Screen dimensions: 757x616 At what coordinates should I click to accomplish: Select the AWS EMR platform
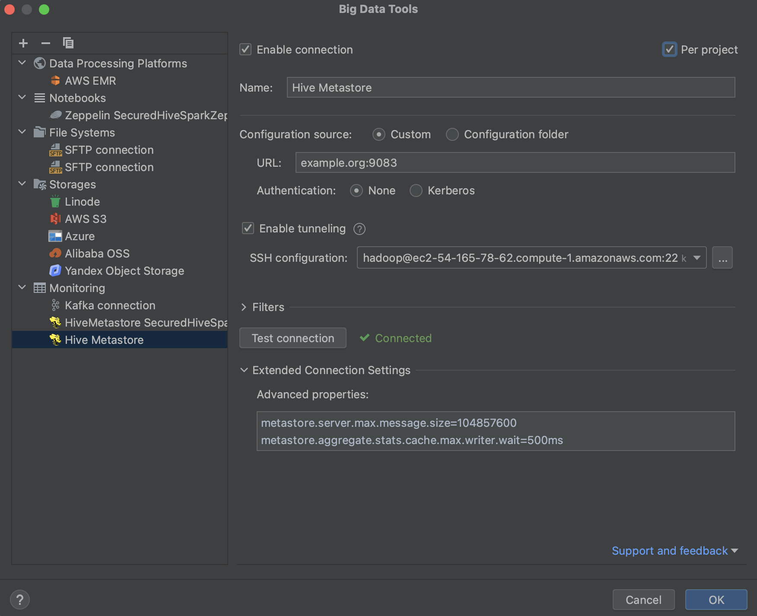[90, 81]
